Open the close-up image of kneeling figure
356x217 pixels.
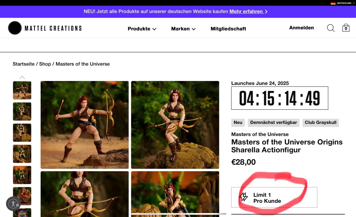pyautogui.click(x=84, y=194)
